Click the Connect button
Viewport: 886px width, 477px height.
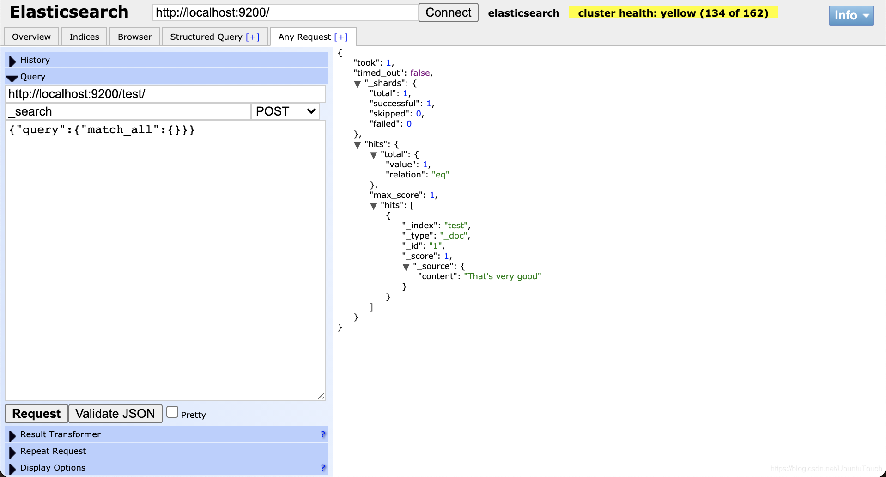point(448,12)
